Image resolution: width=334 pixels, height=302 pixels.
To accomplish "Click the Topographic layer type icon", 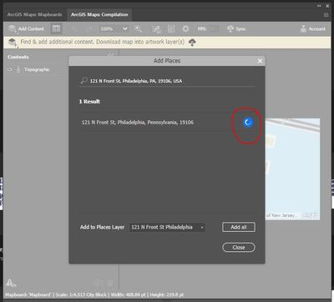I will tap(18, 69).
